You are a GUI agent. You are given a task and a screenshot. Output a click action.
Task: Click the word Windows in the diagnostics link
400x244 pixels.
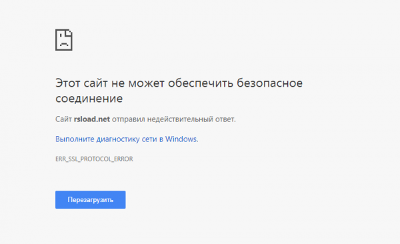(181, 139)
